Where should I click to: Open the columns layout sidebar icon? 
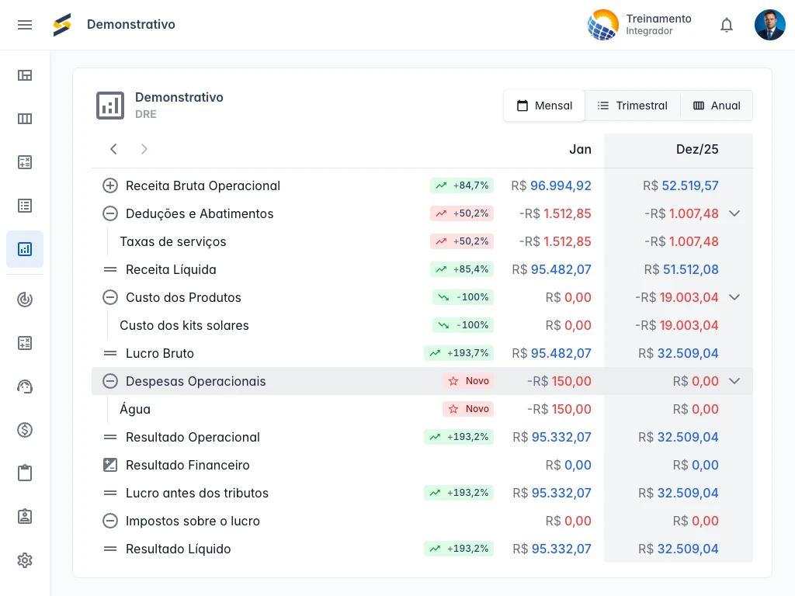tap(25, 119)
